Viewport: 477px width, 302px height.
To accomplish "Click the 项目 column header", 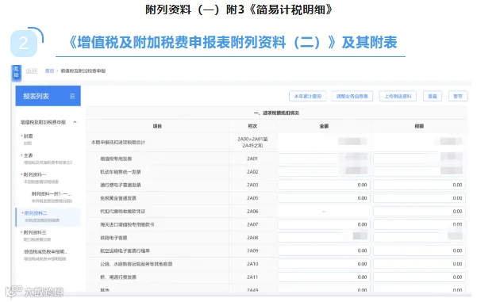I will 157,126.
